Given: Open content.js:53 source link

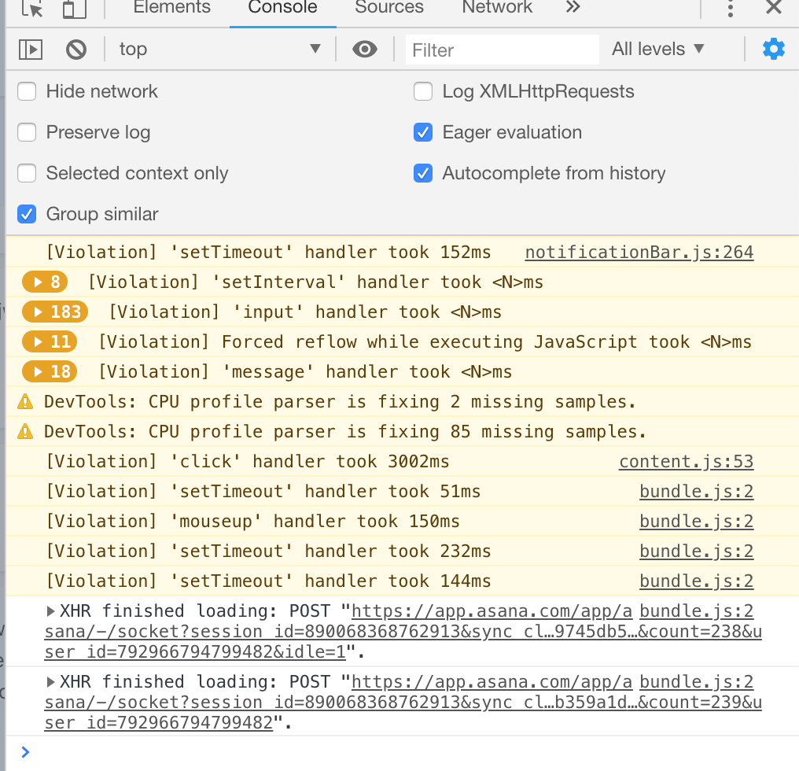Looking at the screenshot, I should tap(687, 462).
